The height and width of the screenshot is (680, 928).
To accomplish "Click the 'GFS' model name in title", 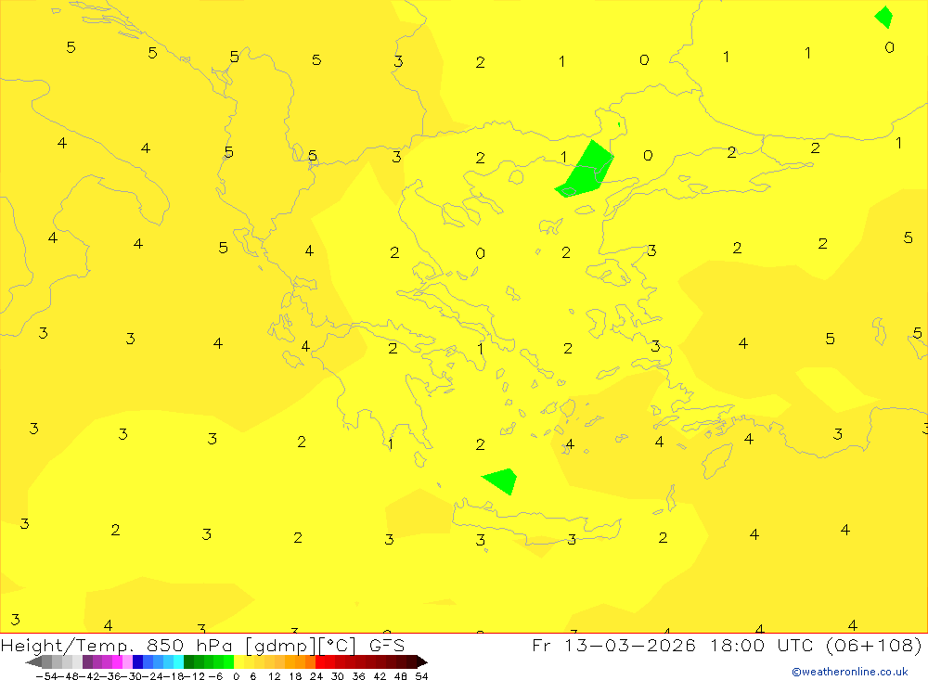I will point(386,645).
